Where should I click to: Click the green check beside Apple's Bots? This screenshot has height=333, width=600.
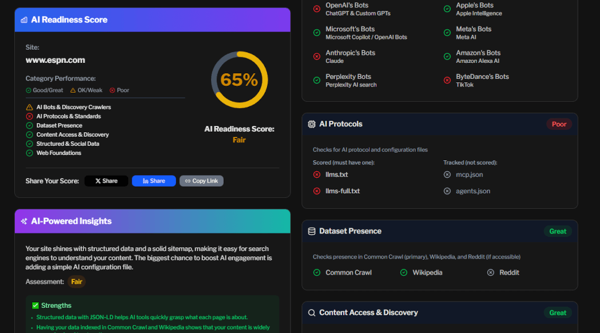[447, 9]
